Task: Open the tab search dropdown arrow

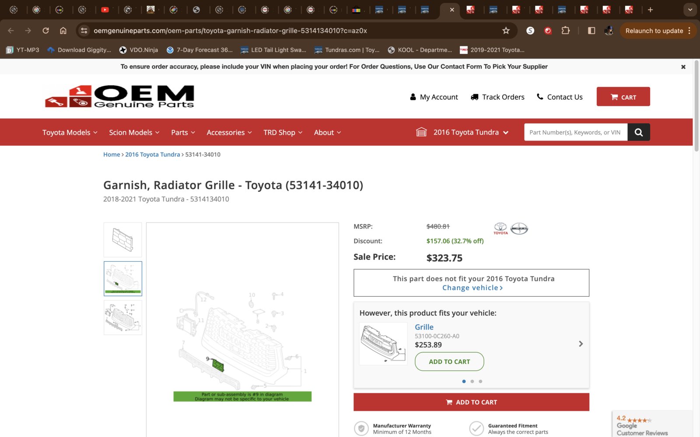Action: point(690,10)
